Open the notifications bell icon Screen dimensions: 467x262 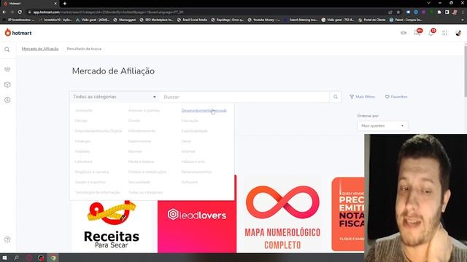[x=431, y=32]
